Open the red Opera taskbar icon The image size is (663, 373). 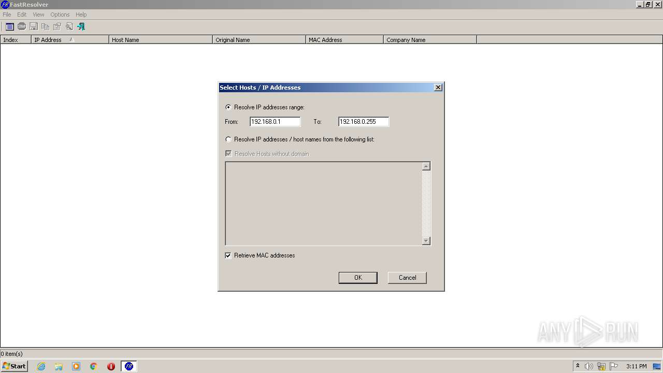(x=111, y=366)
